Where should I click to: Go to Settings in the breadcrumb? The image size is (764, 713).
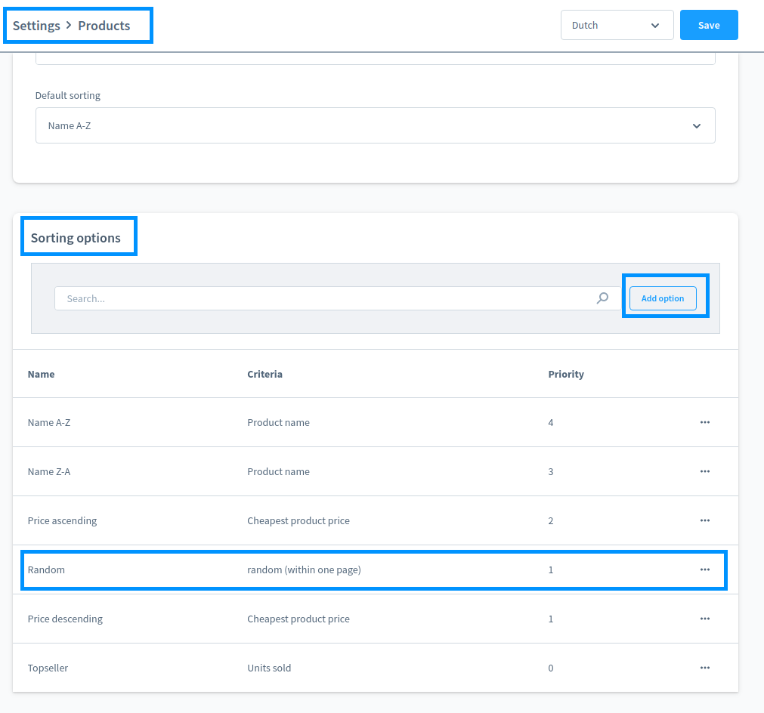[36, 26]
